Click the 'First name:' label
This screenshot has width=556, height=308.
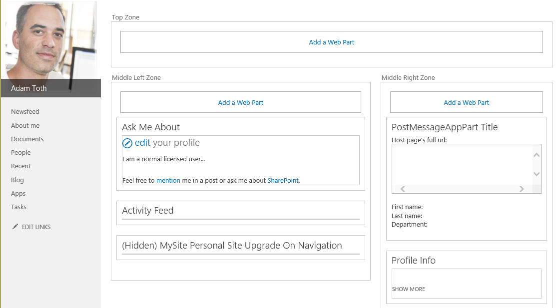pyautogui.click(x=407, y=207)
